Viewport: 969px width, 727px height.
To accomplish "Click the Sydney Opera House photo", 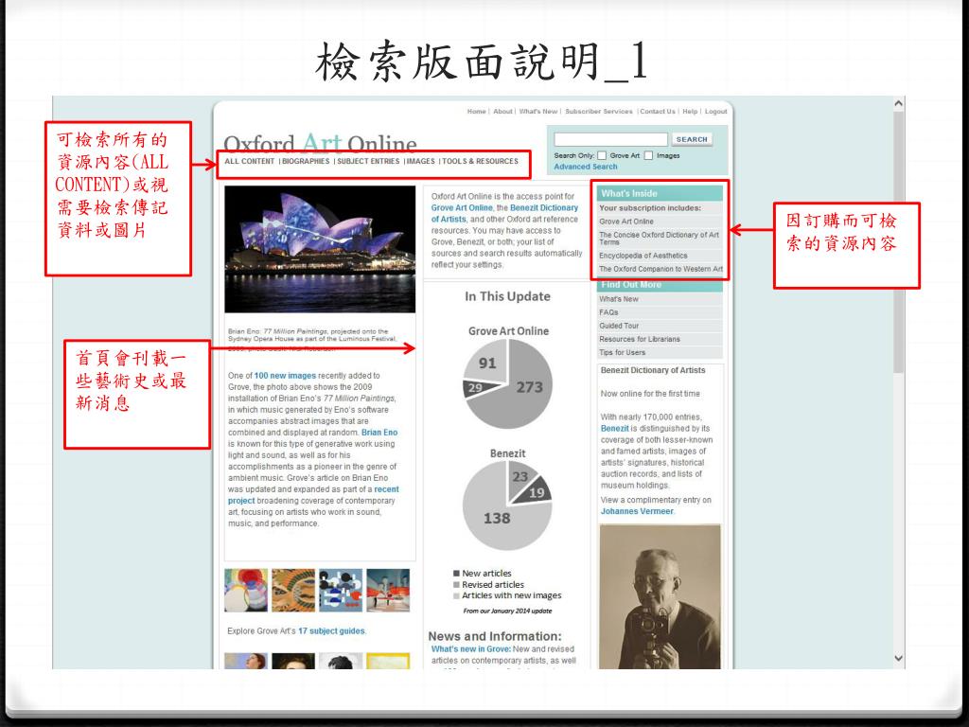I will [320, 249].
